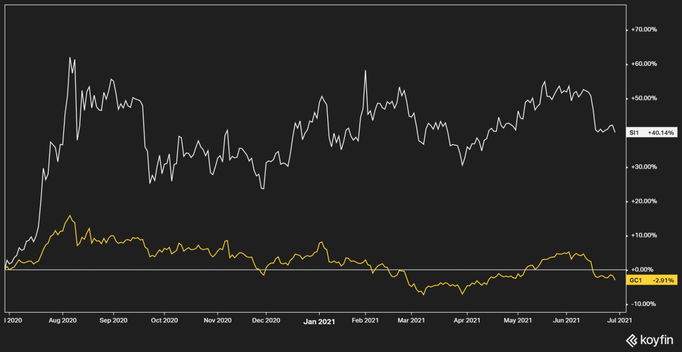This screenshot has width=682, height=352.
Task: Click the Jul 2021 date label
Action: pos(619,319)
